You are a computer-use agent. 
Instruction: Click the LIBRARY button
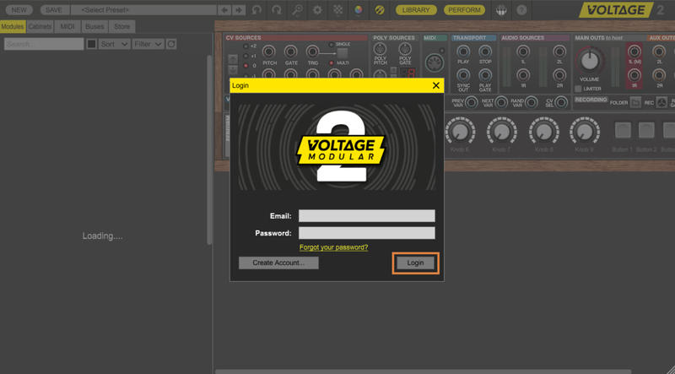pyautogui.click(x=416, y=10)
